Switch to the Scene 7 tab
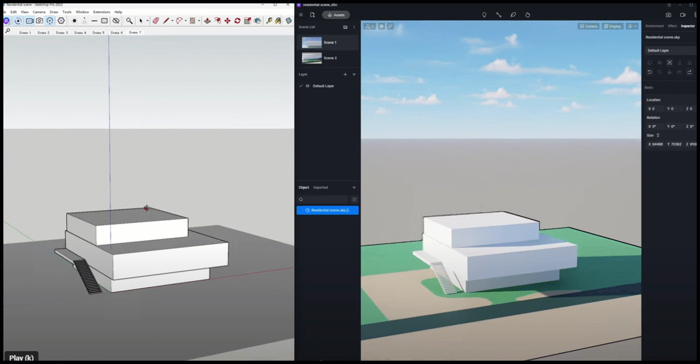The image size is (700, 364). 134,32
